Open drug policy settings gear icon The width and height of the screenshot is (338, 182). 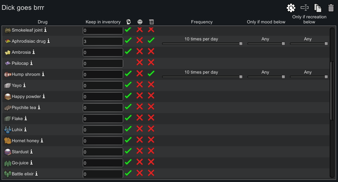pyautogui.click(x=291, y=8)
